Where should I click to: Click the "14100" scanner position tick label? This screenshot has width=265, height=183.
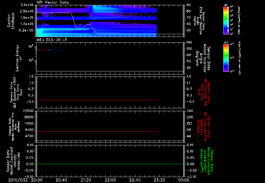(x=28, y=123)
